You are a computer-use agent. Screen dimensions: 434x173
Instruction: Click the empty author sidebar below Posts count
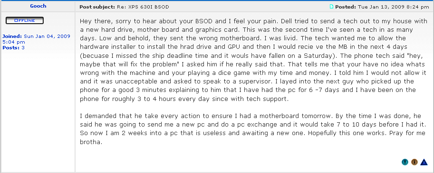tap(38, 110)
